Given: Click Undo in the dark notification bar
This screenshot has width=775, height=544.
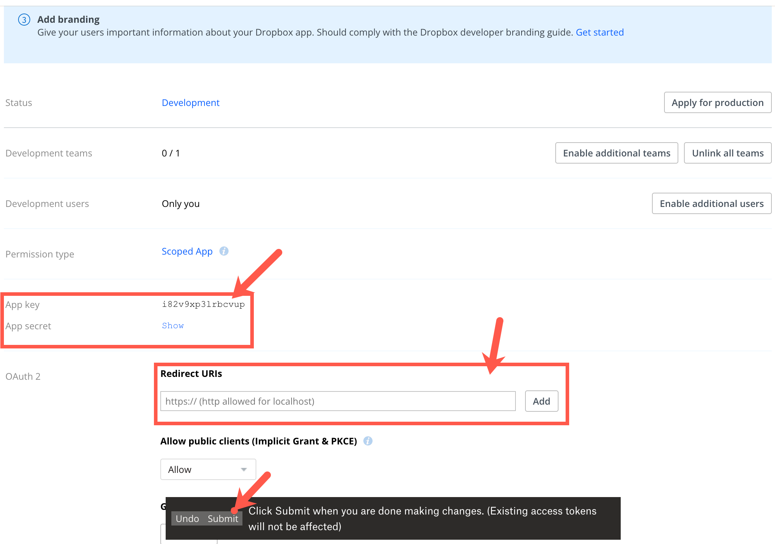Looking at the screenshot, I should point(187,519).
